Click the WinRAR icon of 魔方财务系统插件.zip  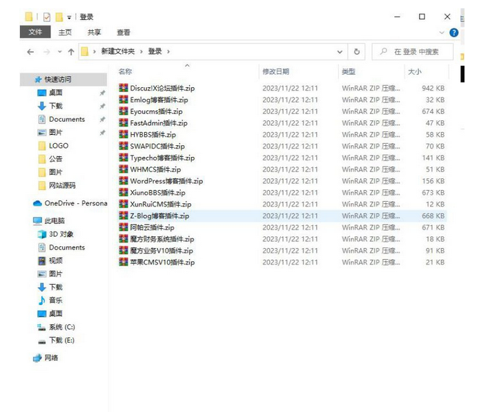(x=124, y=239)
